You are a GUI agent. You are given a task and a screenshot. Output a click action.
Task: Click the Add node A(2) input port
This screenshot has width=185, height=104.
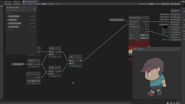(71, 61)
